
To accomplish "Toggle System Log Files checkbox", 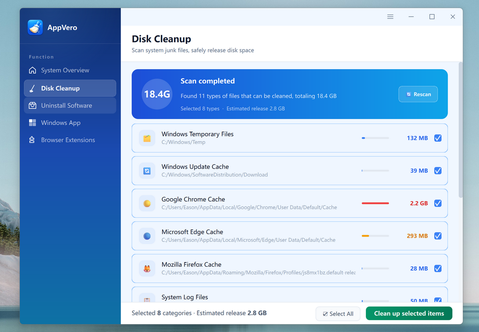I will pyautogui.click(x=438, y=300).
